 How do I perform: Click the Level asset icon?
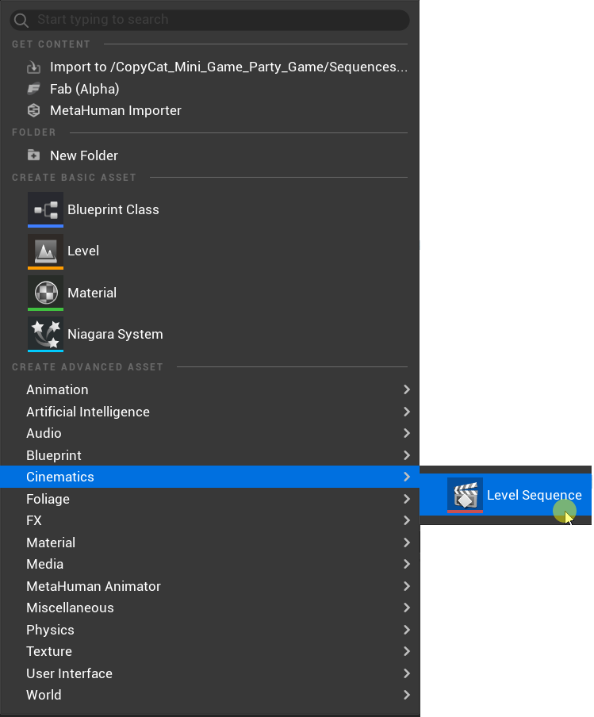click(45, 251)
